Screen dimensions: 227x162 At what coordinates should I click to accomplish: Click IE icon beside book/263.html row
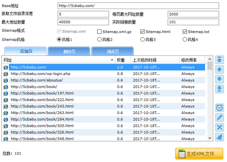[6, 113]
